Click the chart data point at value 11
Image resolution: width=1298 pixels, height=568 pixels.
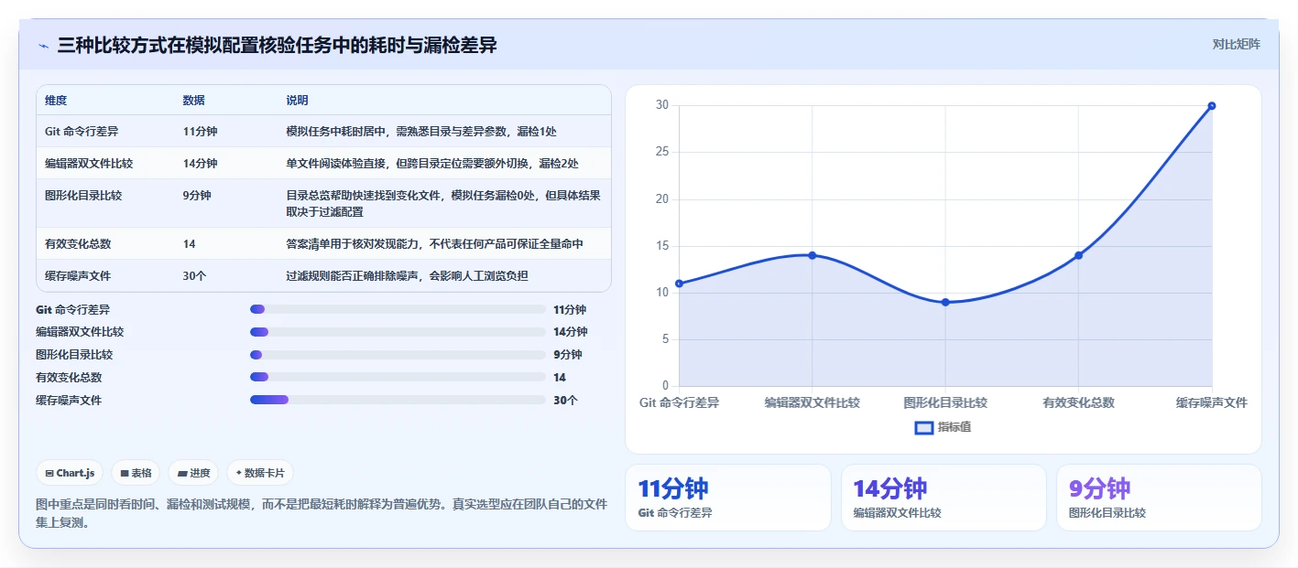(x=679, y=284)
